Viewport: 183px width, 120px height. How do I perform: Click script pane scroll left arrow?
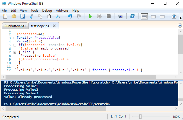3,77
